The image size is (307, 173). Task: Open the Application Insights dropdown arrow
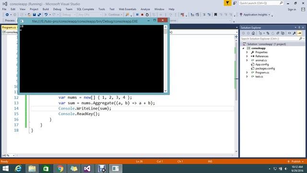coord(269,15)
